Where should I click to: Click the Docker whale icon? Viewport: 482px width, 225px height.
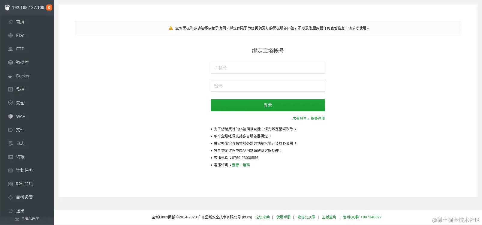pos(11,76)
